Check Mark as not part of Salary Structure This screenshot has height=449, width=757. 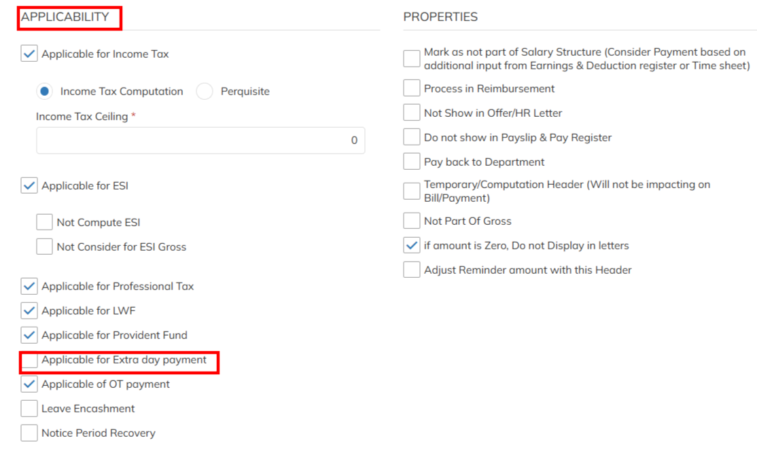click(x=412, y=59)
